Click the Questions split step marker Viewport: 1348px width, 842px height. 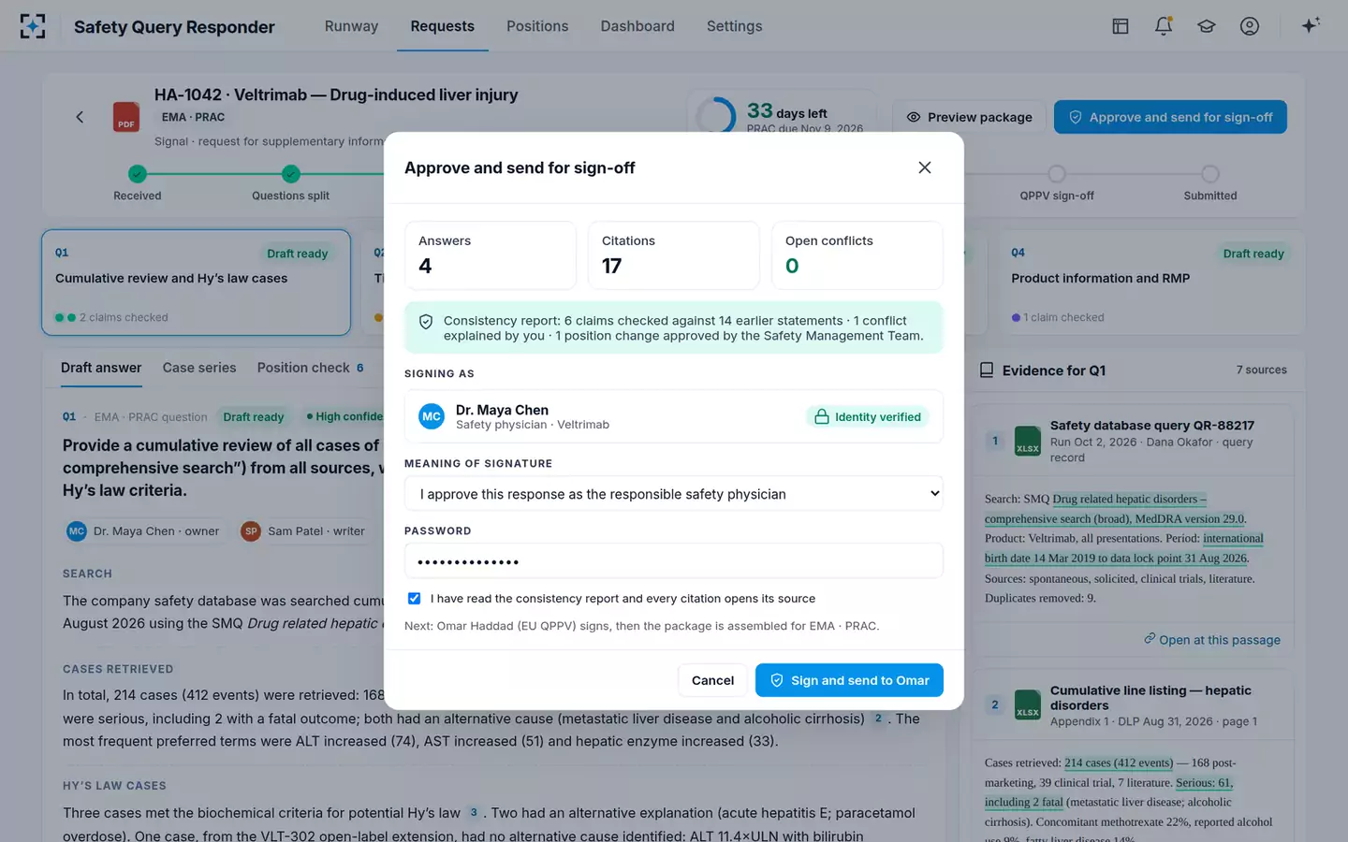(291, 174)
